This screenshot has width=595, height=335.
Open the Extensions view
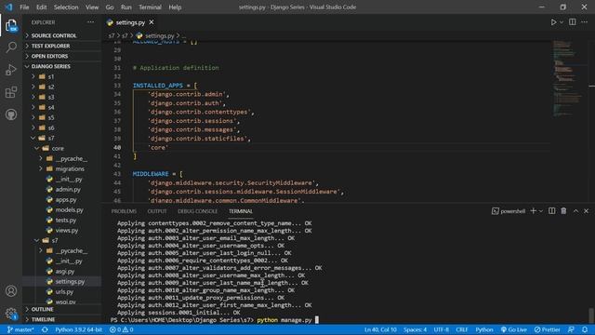(x=11, y=92)
